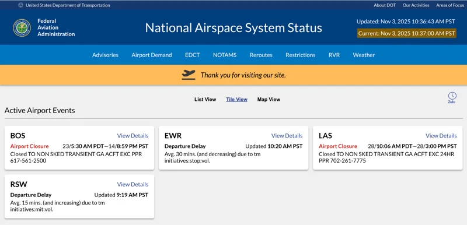The width and height of the screenshot is (467, 225).
Task: Open Areas of Focus link
Action: coord(450,5)
